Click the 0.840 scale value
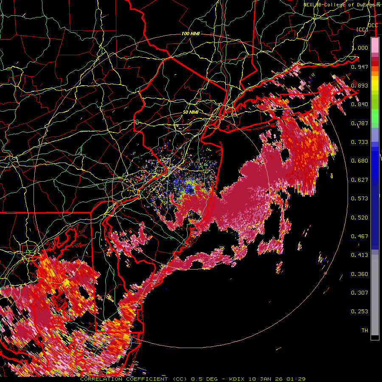 point(360,104)
